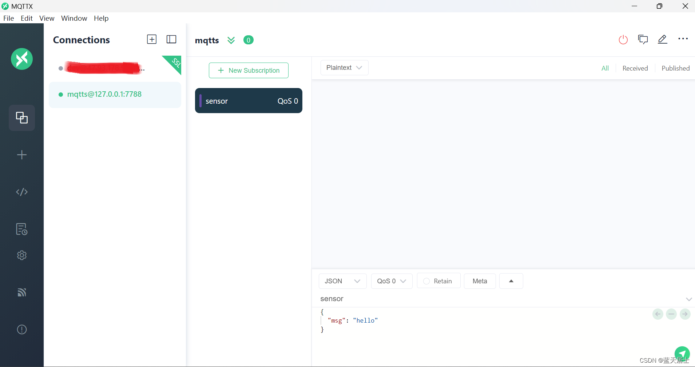Click the SSL corner tag on connection

174,63
